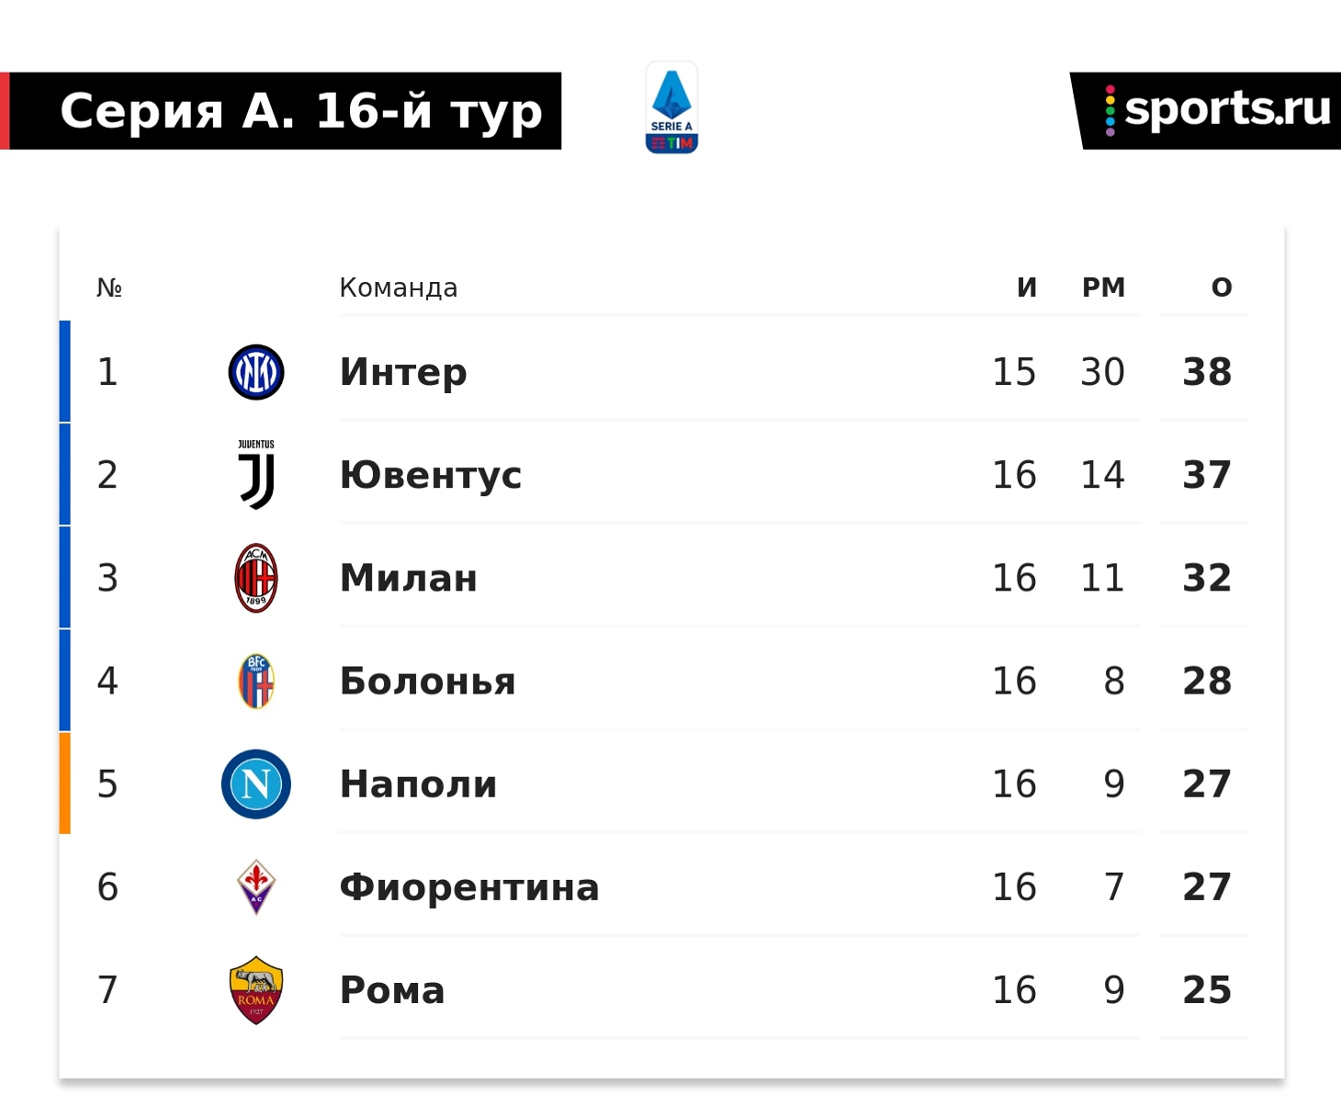Click the Bologna FC crest
1341x1117 pixels.
coord(256,681)
